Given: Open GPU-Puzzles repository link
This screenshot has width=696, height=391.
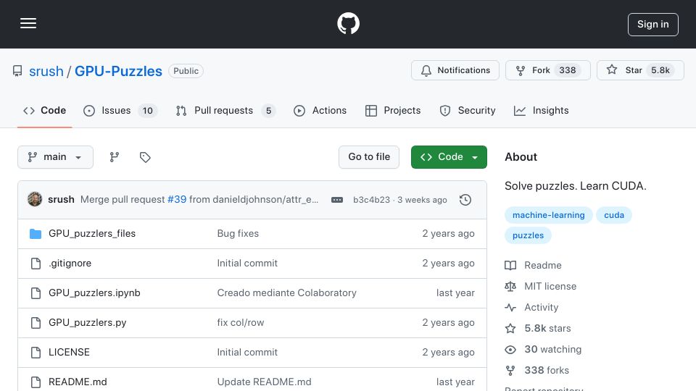Looking at the screenshot, I should tap(118, 71).
